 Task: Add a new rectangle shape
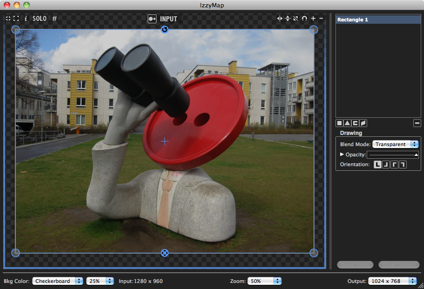pyautogui.click(x=340, y=123)
